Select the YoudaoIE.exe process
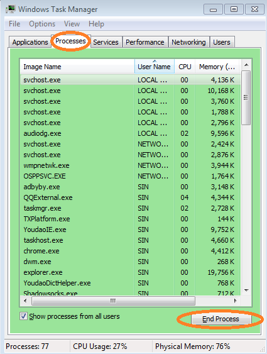 point(130,230)
